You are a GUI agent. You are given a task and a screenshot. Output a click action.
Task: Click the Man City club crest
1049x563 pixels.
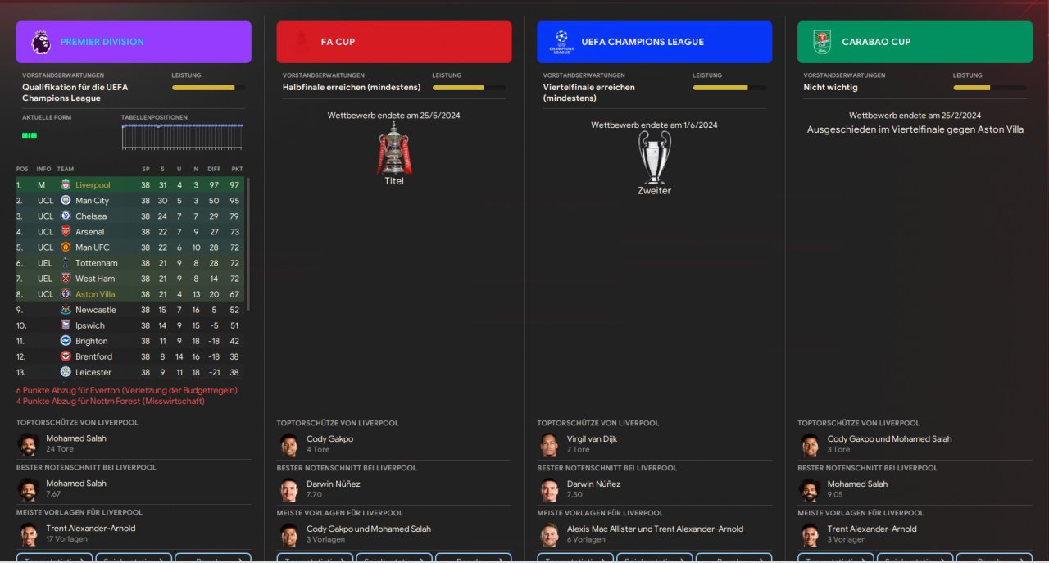coord(66,201)
